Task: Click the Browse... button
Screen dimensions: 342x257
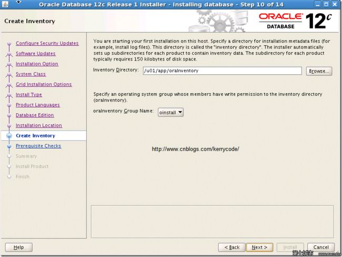Action: [x=319, y=71]
